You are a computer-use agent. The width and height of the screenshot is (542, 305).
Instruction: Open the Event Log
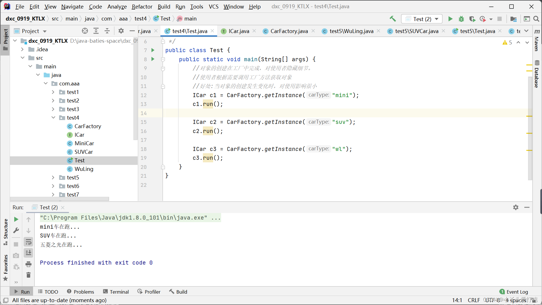click(x=514, y=292)
